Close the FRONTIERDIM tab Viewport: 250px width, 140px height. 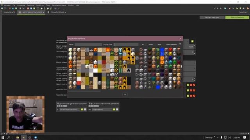click(65, 12)
